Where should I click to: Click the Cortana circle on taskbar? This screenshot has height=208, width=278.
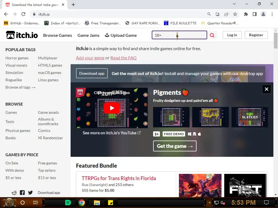(23, 203)
